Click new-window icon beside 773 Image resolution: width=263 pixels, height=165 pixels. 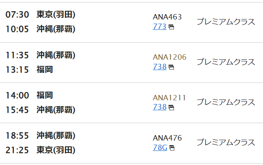pos(171,27)
